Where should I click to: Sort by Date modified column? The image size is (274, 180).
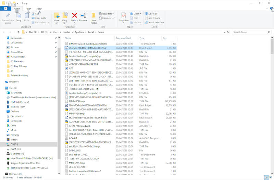click(123, 38)
